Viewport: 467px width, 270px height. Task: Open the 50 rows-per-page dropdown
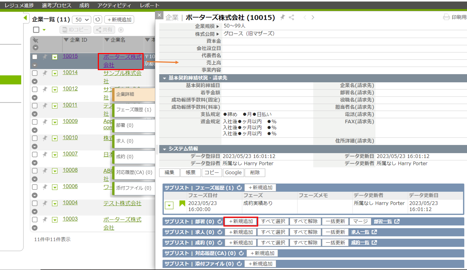tap(81, 20)
